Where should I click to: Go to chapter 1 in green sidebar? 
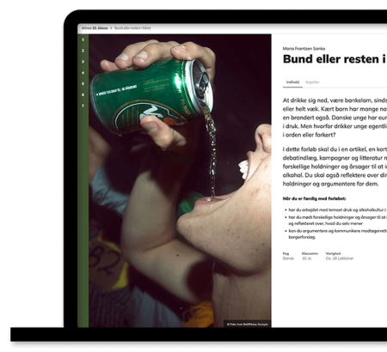(83, 39)
